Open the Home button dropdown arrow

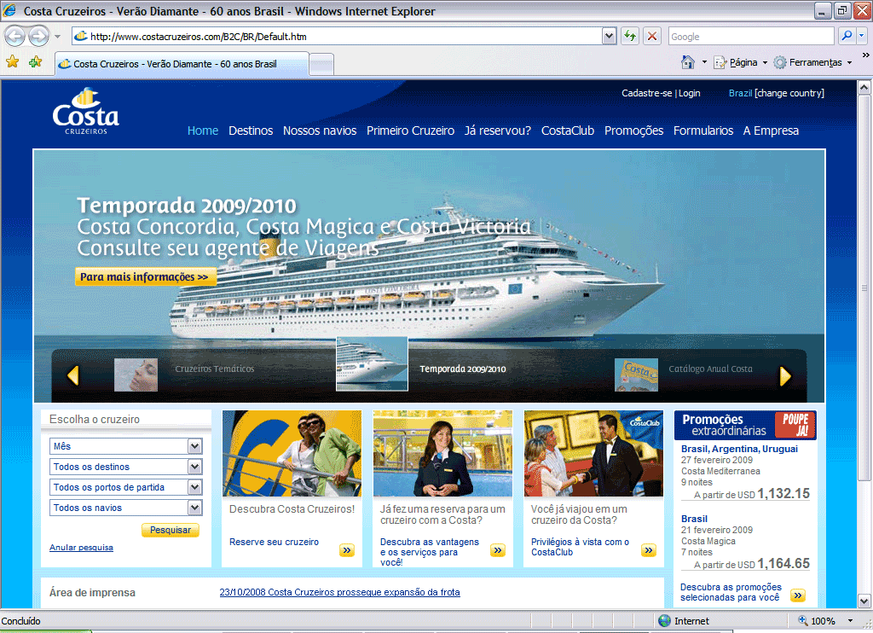pyautogui.click(x=704, y=62)
